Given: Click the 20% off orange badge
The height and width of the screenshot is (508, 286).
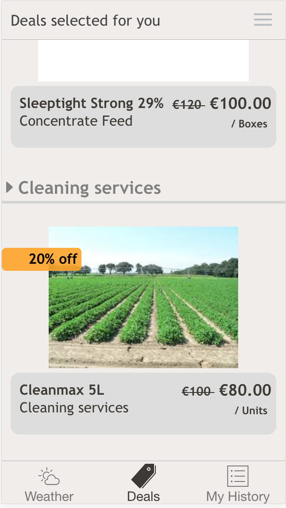Looking at the screenshot, I should [42, 259].
